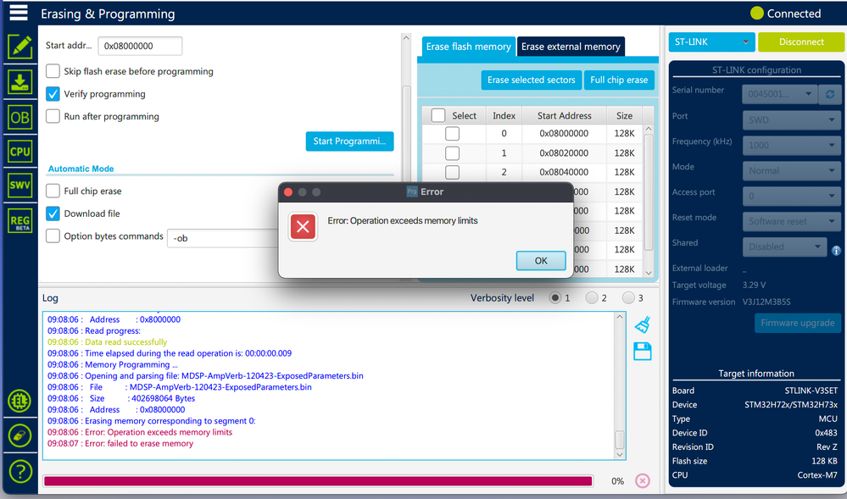Image resolution: width=847 pixels, height=499 pixels.
Task: Open the Erasing & Programming download icon
Action: coord(20,82)
